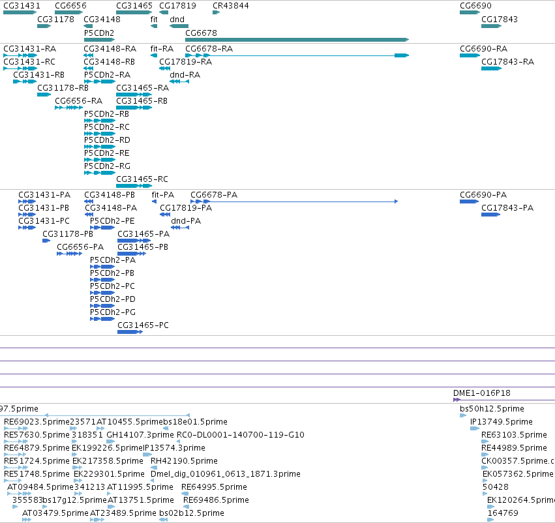The image size is (555, 523).
Task: Select EST RC0-DL0001-140700-119-G10
Action: tap(241, 435)
